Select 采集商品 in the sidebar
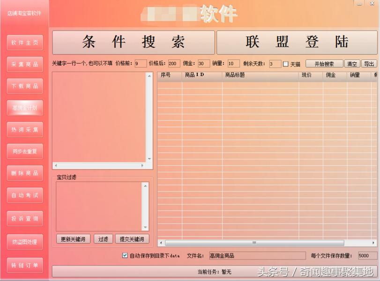The image size is (380, 281). (24, 64)
